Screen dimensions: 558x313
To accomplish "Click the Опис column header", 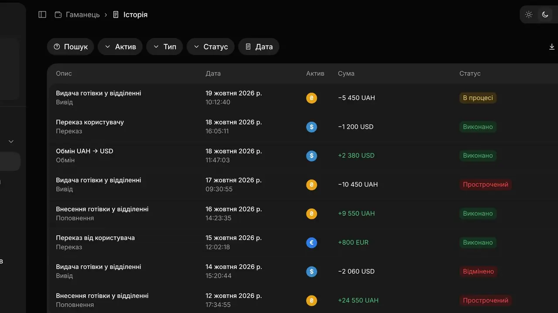I will tap(64, 73).
